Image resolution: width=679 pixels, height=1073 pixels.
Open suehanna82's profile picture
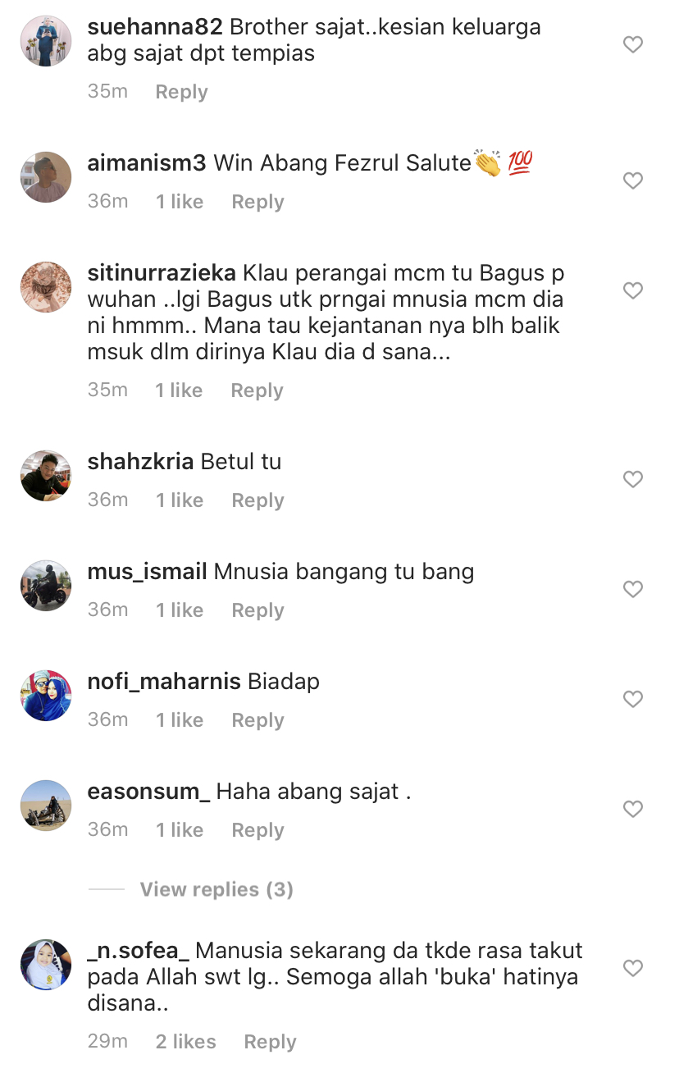click(x=46, y=41)
